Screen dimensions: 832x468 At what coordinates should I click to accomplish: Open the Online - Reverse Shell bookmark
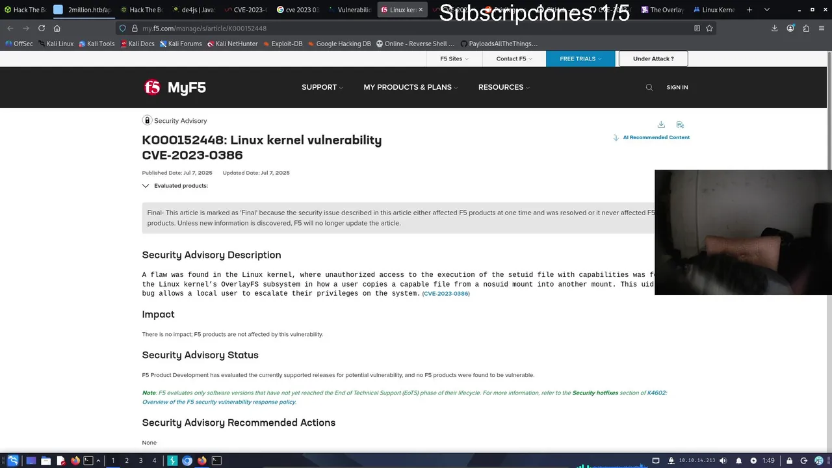pos(415,44)
